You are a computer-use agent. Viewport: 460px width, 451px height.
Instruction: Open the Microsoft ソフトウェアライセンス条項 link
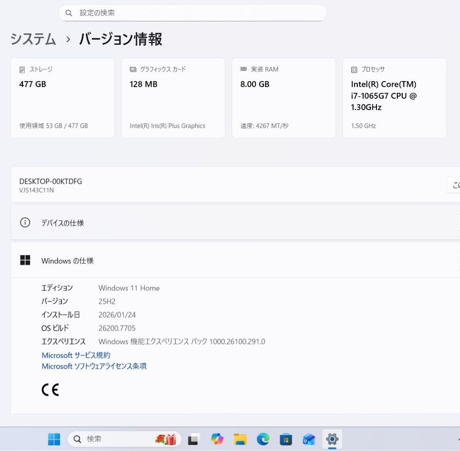coord(94,366)
